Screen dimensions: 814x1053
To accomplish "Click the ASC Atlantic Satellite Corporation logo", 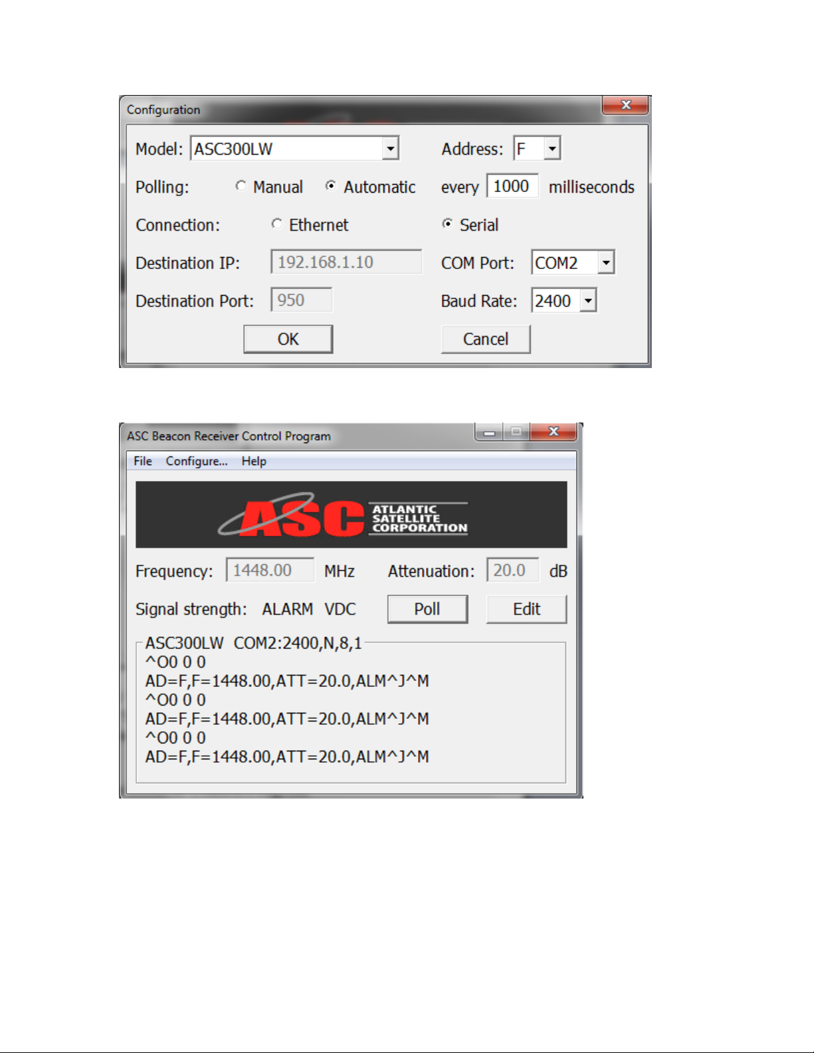I will [x=352, y=515].
